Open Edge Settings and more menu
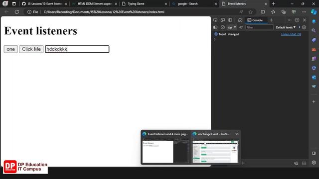 304,12
